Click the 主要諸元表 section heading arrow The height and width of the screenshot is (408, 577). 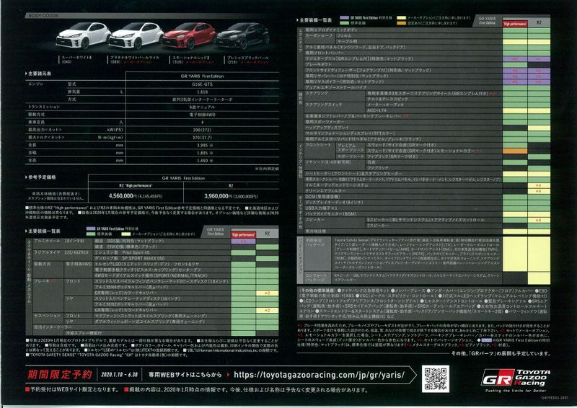27,74
